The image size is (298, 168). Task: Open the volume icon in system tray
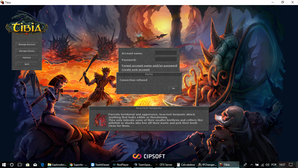coord(267,165)
